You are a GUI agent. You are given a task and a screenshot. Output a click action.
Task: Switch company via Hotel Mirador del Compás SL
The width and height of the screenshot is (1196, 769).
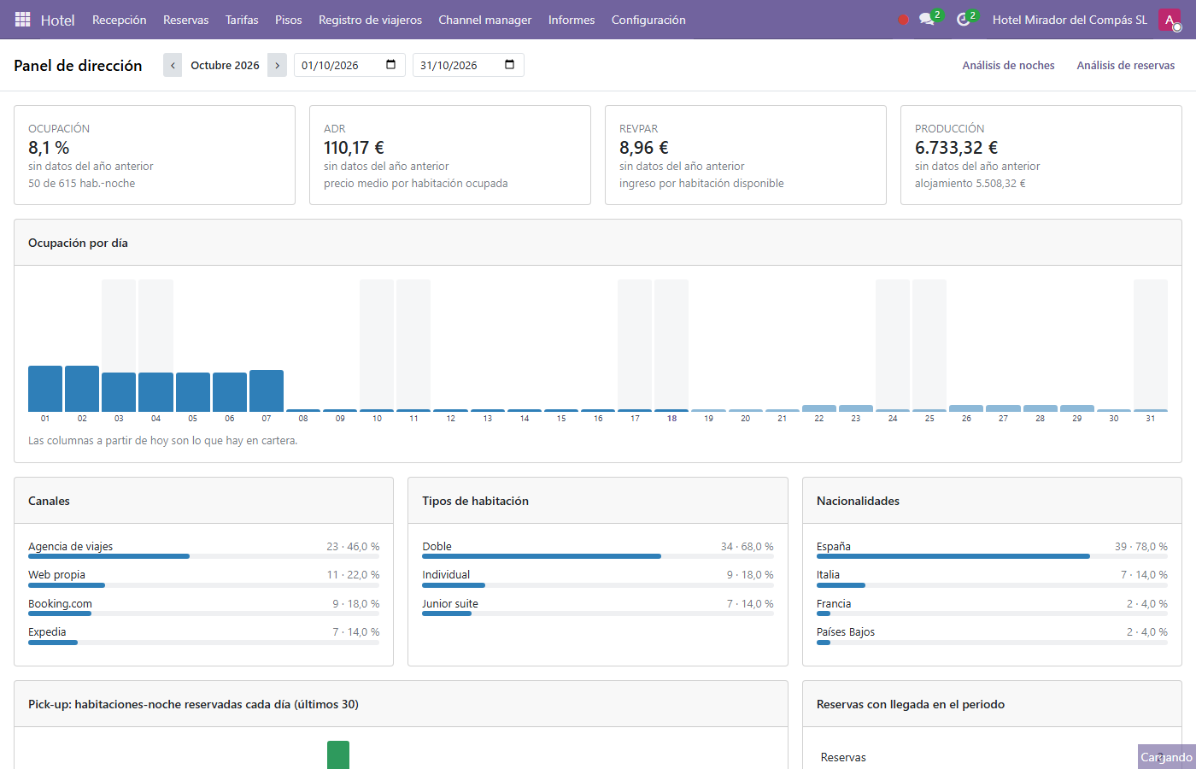[x=1070, y=20]
